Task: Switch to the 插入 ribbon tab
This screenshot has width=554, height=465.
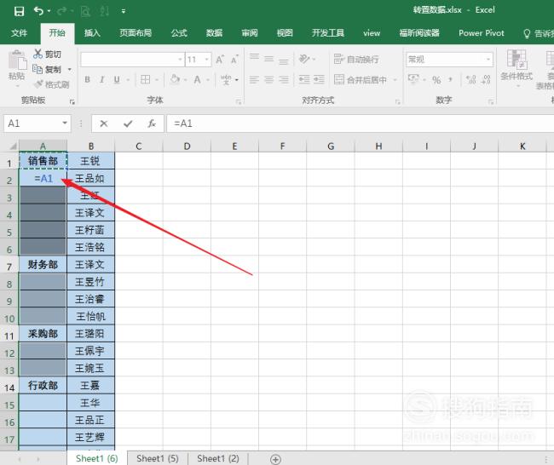Action: coord(92,33)
